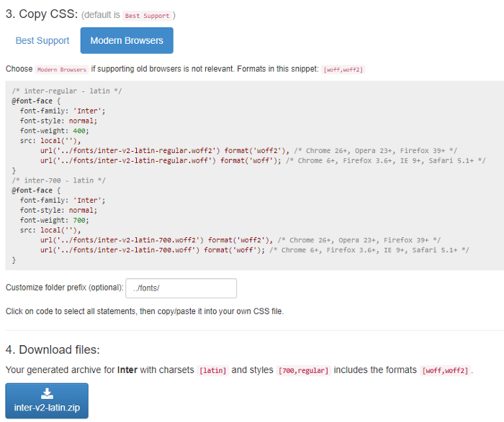Screen dimensions: 504x422
Task: Click the [latin] charset tag
Action: pos(213,370)
